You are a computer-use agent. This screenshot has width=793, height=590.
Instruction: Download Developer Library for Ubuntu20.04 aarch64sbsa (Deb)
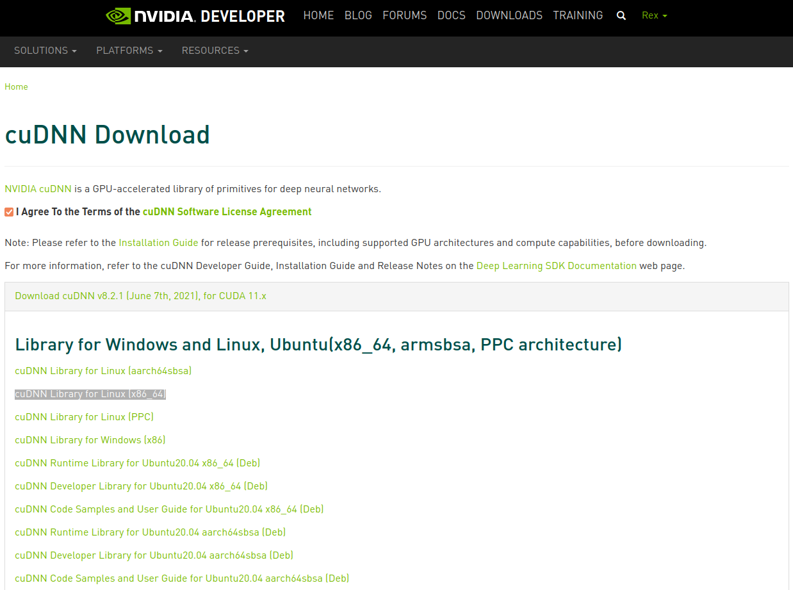(154, 555)
